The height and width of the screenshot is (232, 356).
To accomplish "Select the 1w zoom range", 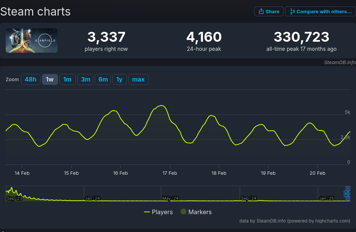I will coord(50,79).
